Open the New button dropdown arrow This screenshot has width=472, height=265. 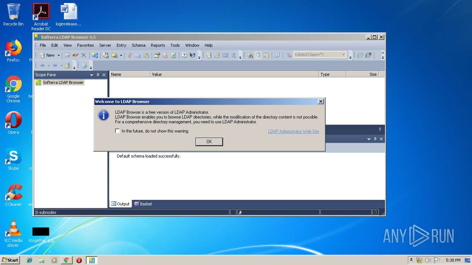pyautogui.click(x=59, y=55)
